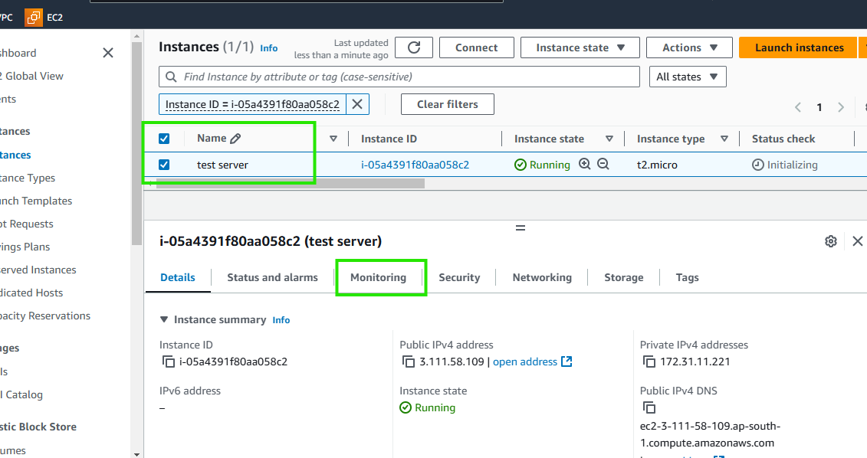This screenshot has width=867, height=458.
Task: Open the Instance state dropdown
Action: click(580, 47)
